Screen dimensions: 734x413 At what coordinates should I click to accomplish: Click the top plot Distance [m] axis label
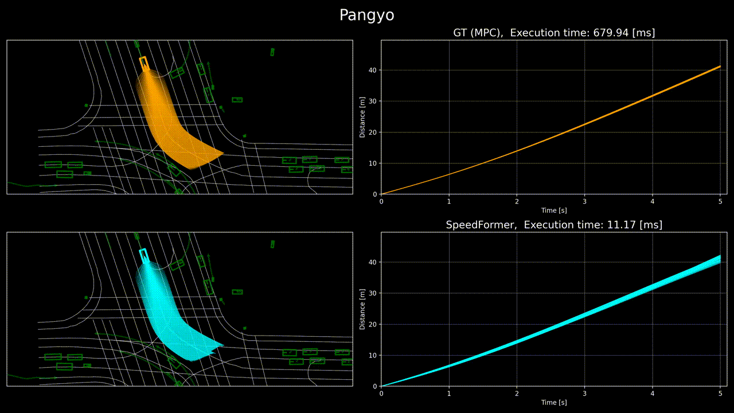(362, 118)
